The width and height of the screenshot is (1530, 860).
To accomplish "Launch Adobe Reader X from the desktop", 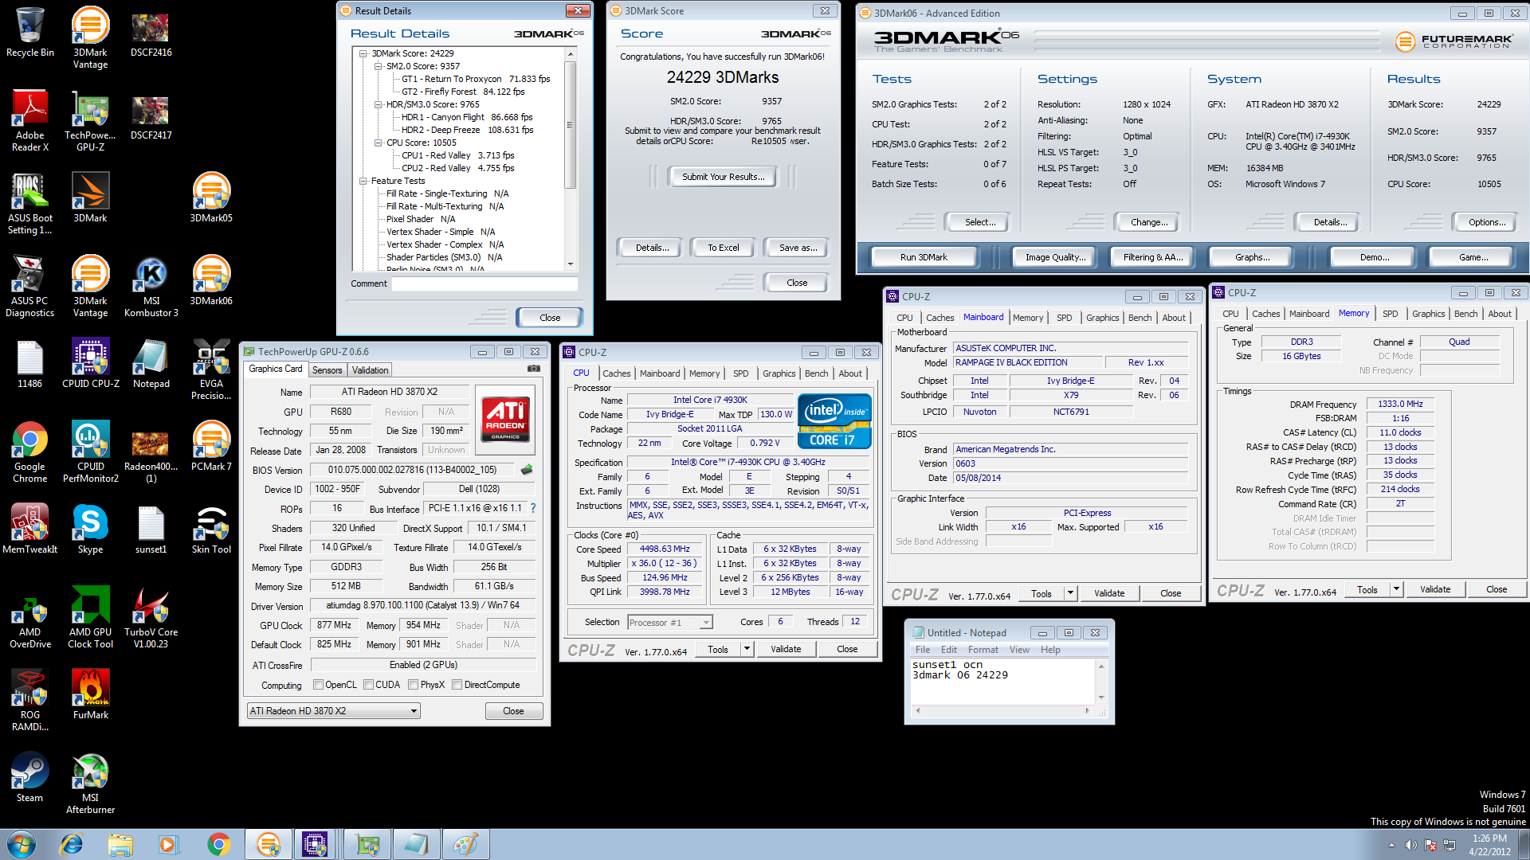I will 30,121.
